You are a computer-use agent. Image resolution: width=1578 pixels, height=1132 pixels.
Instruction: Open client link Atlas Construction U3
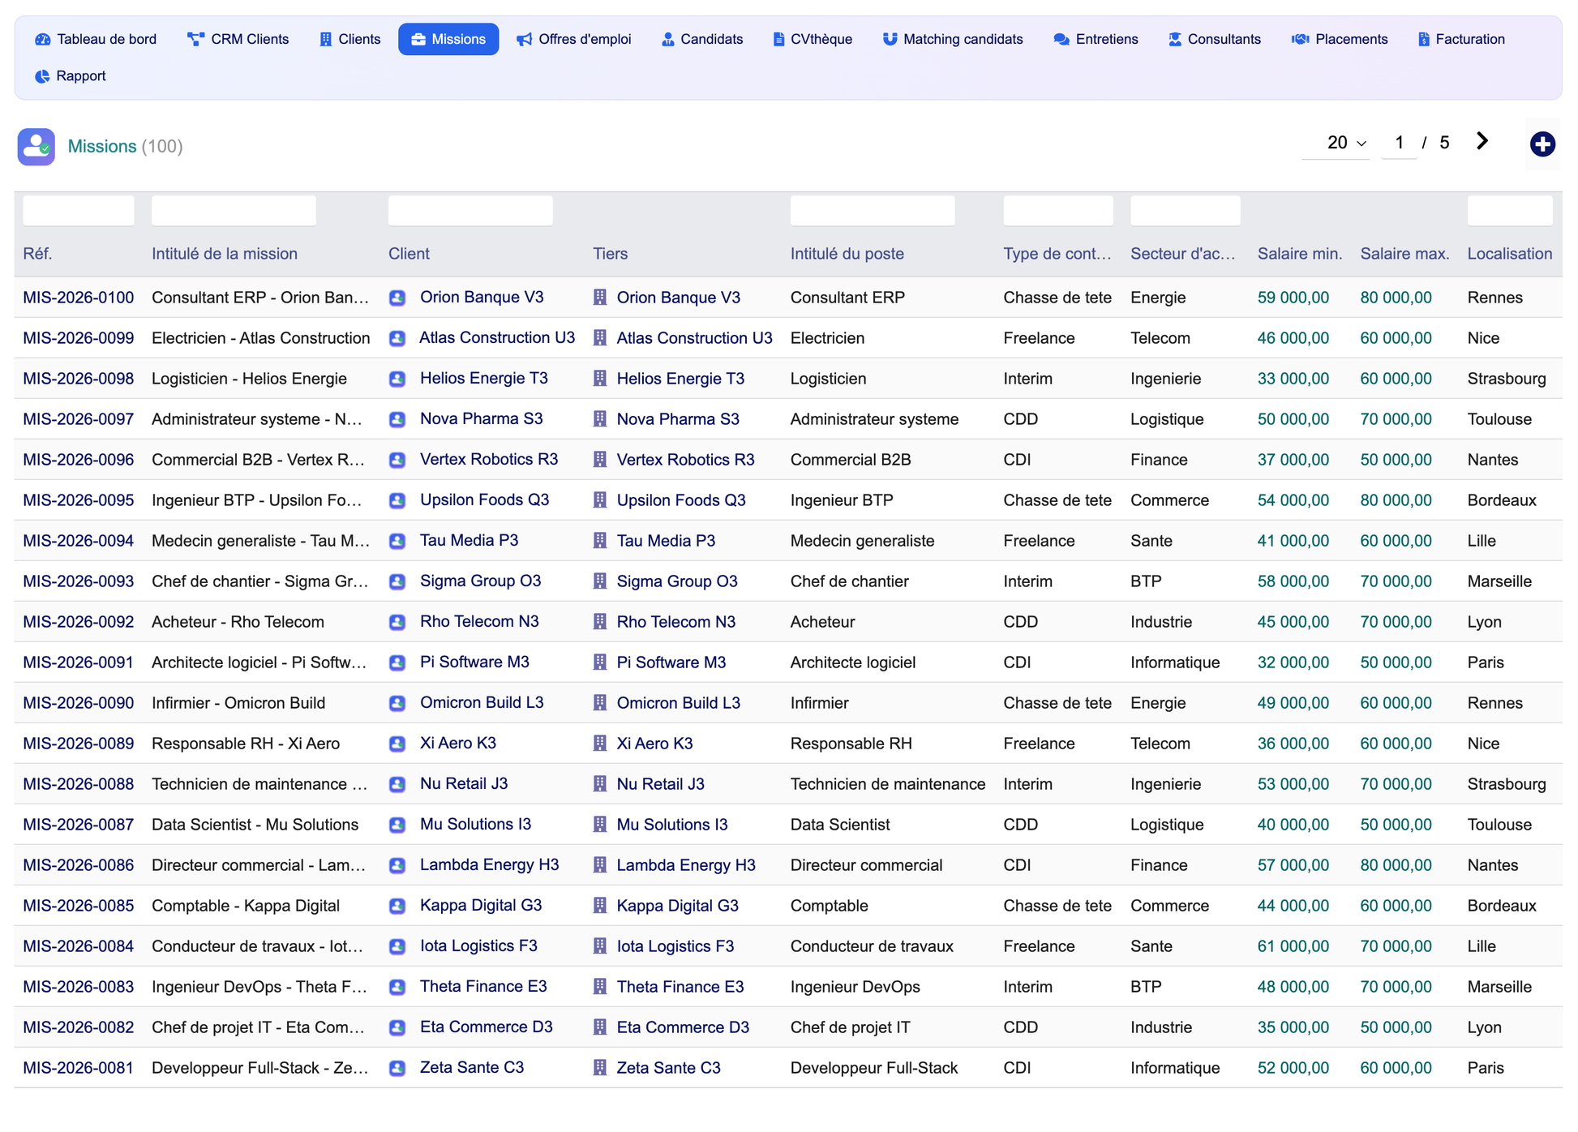(497, 337)
